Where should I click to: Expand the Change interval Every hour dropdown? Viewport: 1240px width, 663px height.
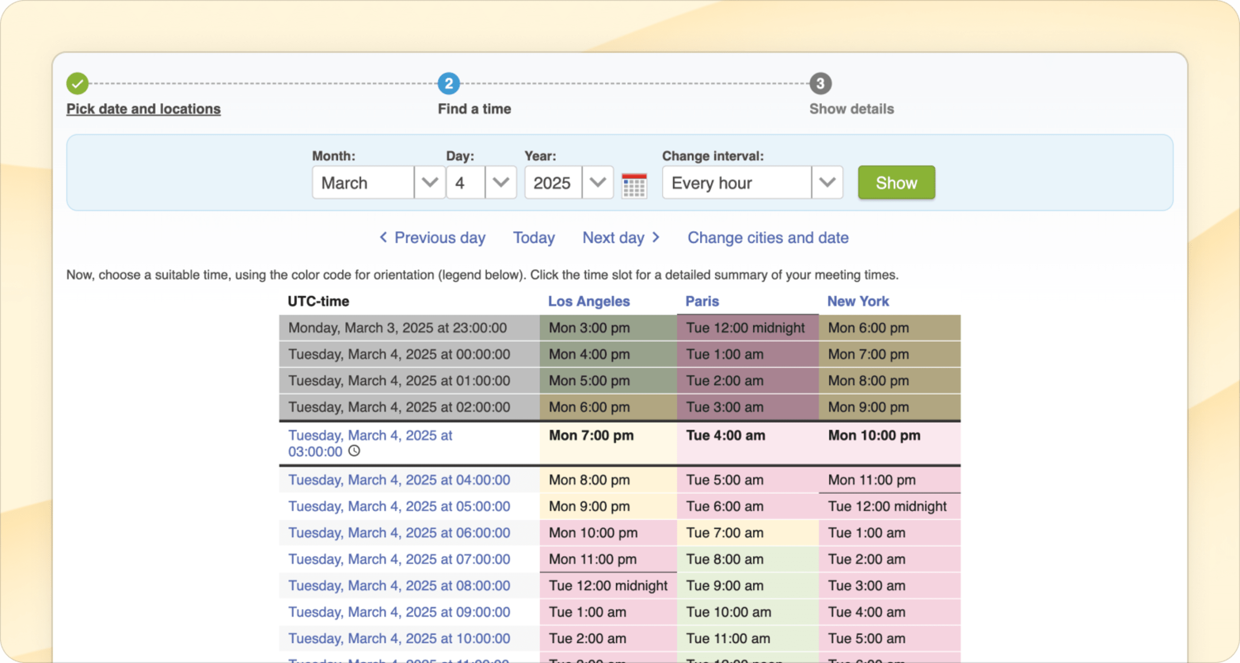pyautogui.click(x=827, y=182)
